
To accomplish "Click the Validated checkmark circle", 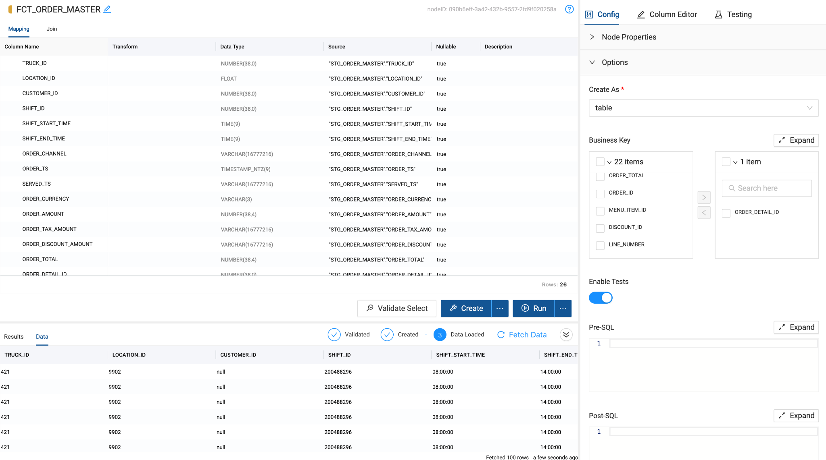I will click(334, 335).
